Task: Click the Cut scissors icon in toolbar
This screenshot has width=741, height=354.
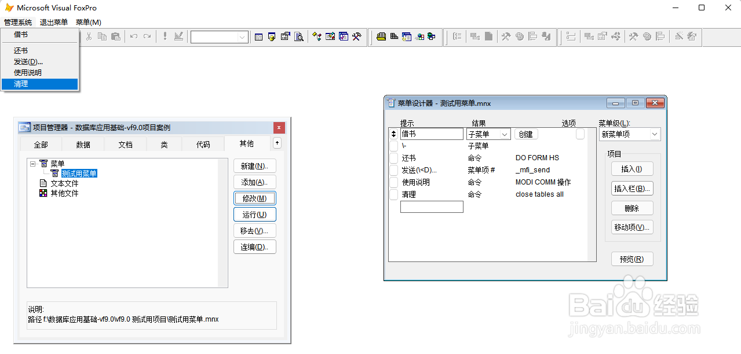Action: pyautogui.click(x=89, y=36)
